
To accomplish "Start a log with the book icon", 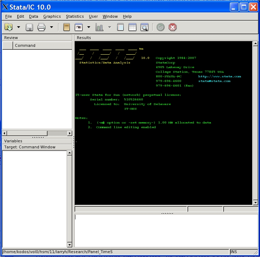I will coord(66,27).
